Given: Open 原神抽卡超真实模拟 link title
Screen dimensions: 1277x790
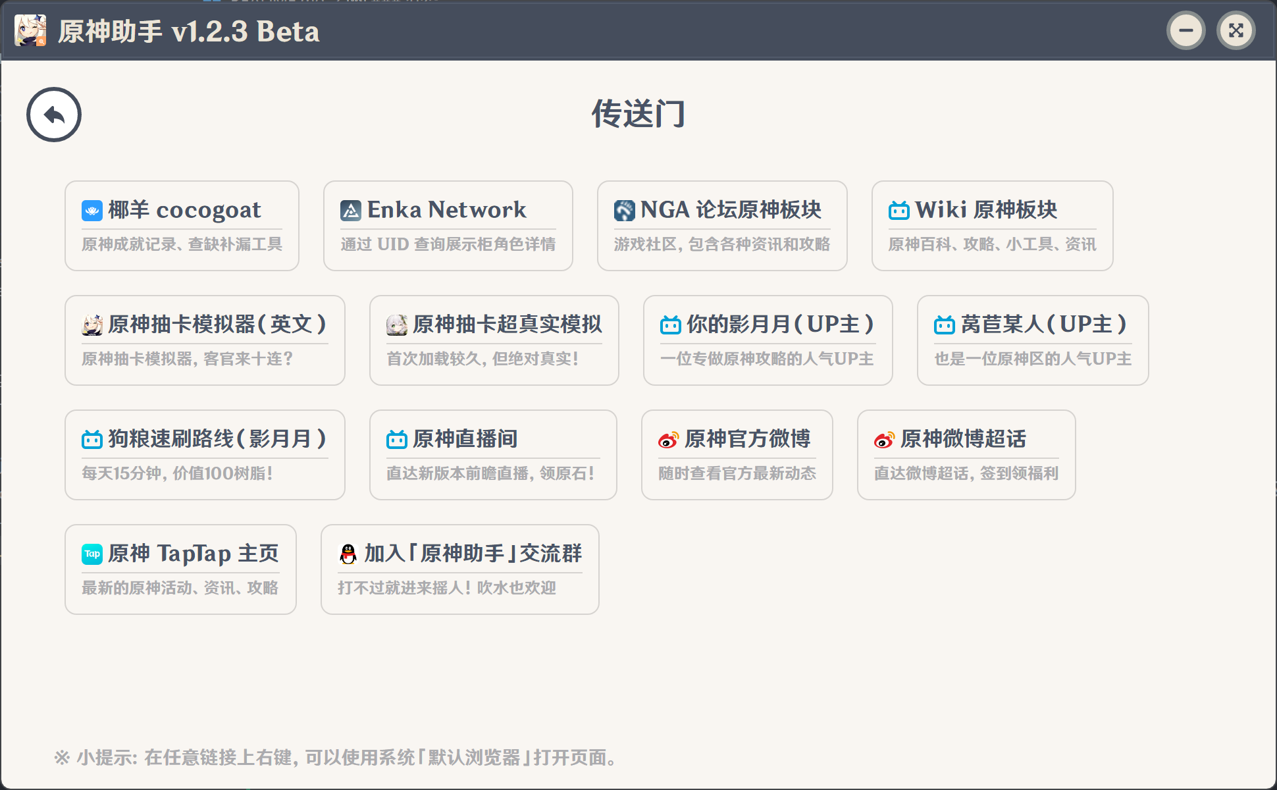Looking at the screenshot, I should click(507, 325).
